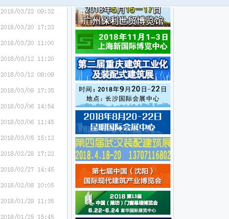This screenshot has width=229, height=219.
Task: Select timestamp 2018/02/08 10:05
Action: click(x=27, y=185)
